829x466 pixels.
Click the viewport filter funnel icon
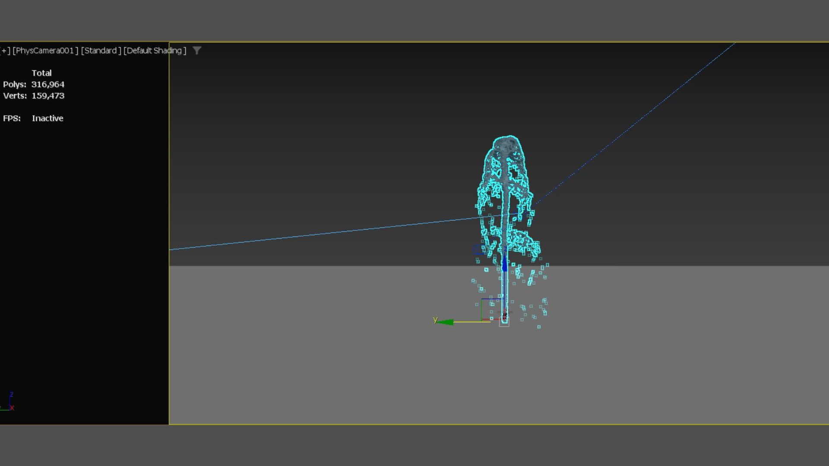[197, 50]
